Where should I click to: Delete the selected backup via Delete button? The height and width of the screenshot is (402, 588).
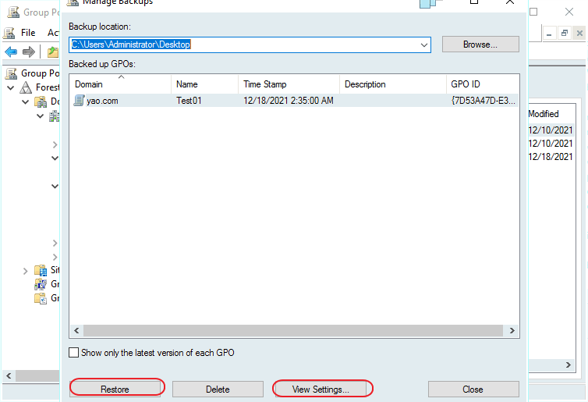tap(218, 389)
